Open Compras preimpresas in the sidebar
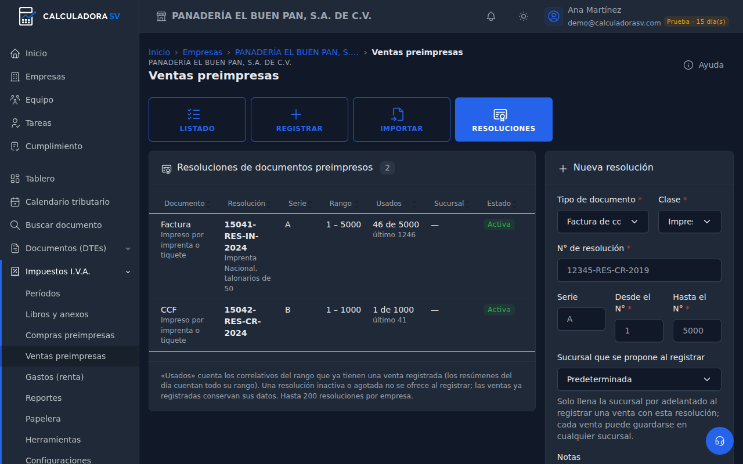This screenshot has height=464, width=743. click(x=70, y=335)
